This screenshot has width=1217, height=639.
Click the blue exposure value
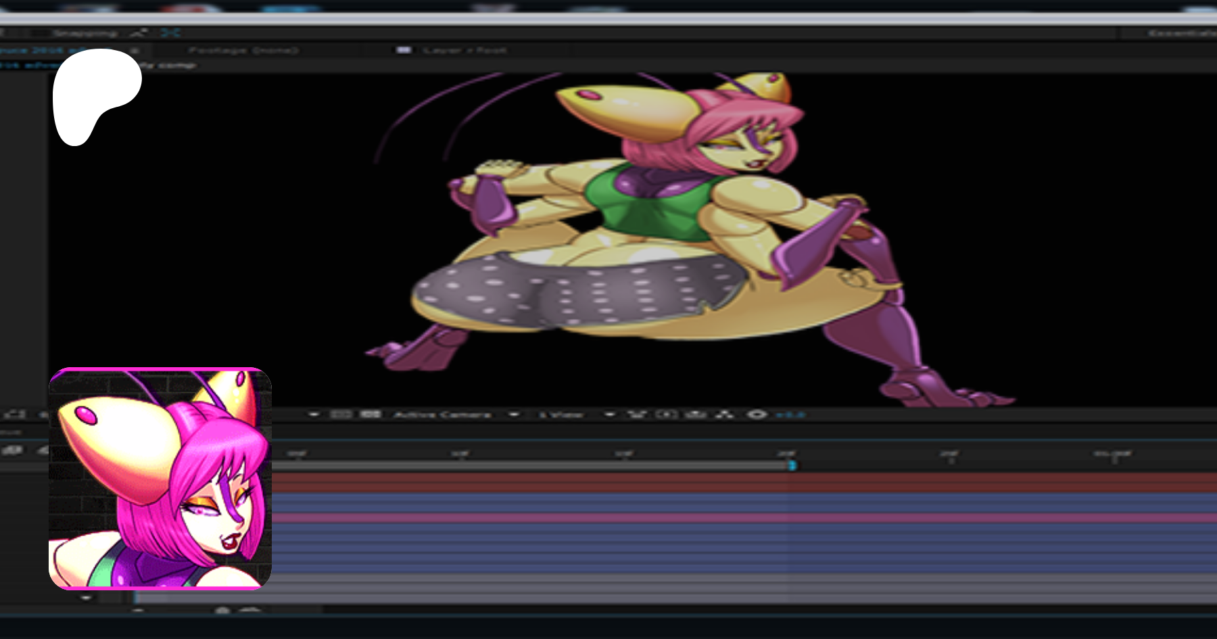(790, 414)
